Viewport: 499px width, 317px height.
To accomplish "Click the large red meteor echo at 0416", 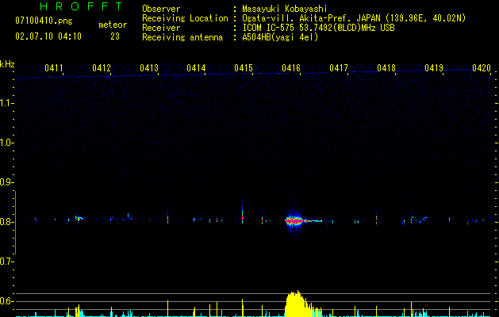I will point(294,220).
